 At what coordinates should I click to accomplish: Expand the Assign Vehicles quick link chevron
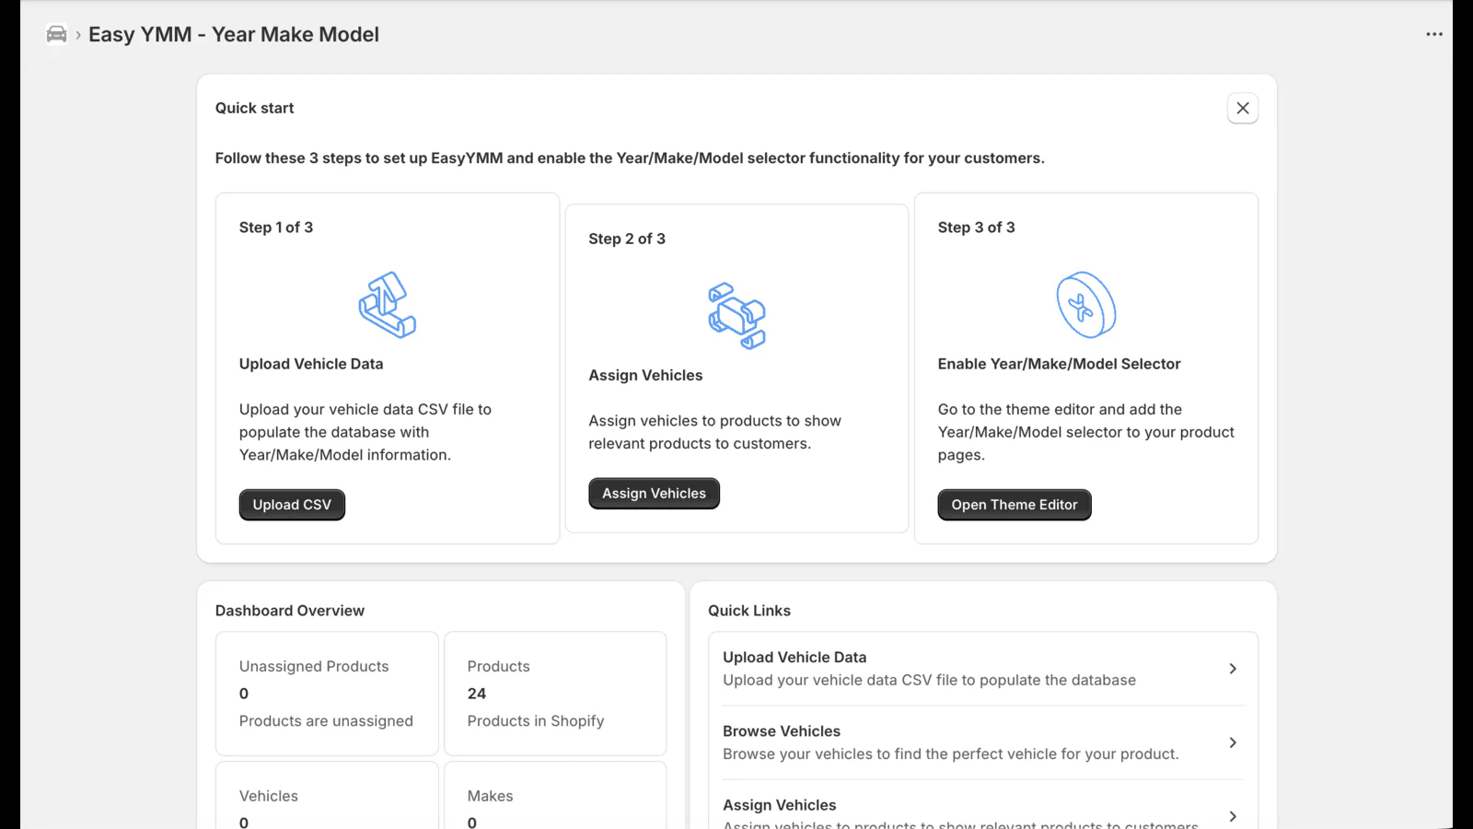1233,816
